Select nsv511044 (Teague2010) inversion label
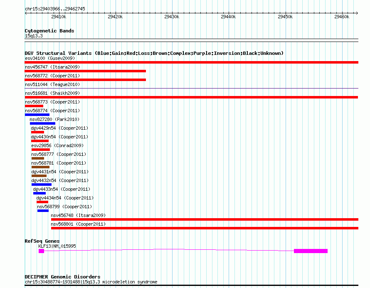The height and width of the screenshot is (288, 370). [x=52, y=84]
